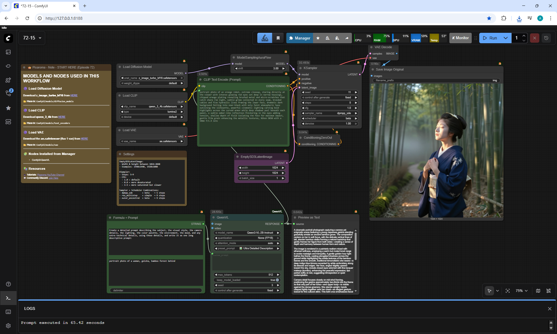Toggle the minimap icon in canvas controls
The image size is (557, 334).
point(538,291)
